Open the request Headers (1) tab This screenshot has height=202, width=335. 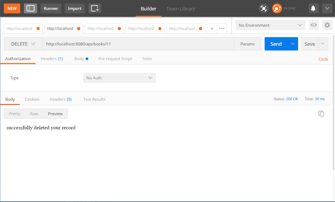(52, 59)
